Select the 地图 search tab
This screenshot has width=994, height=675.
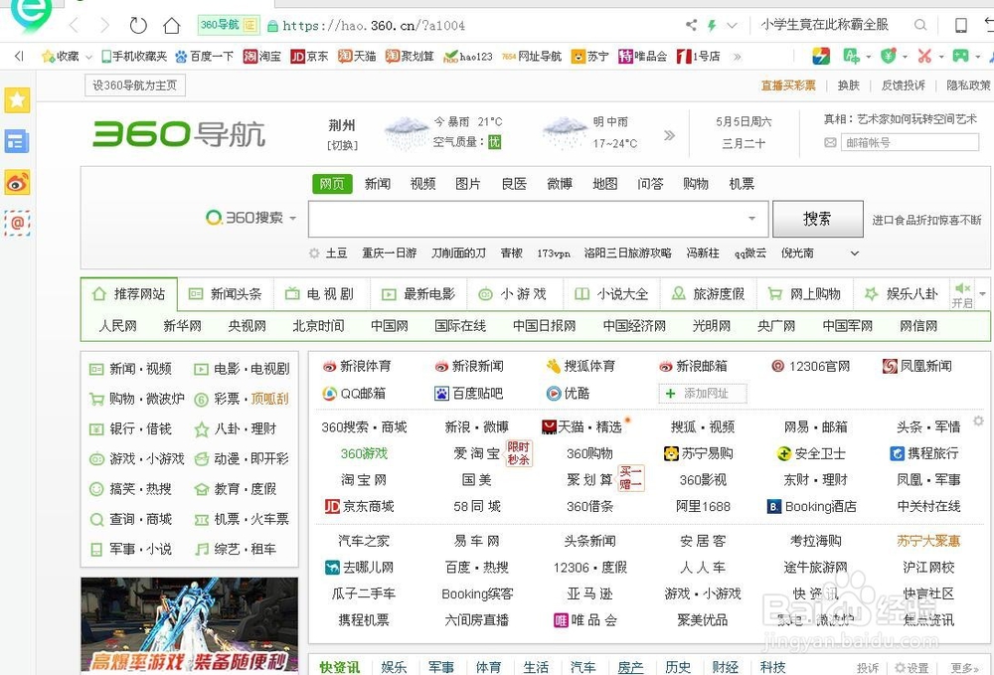click(x=604, y=184)
